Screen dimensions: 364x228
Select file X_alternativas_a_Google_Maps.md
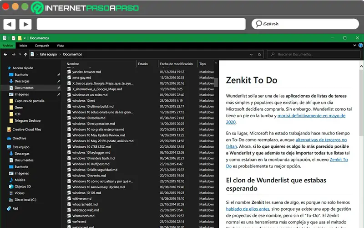(97, 89)
